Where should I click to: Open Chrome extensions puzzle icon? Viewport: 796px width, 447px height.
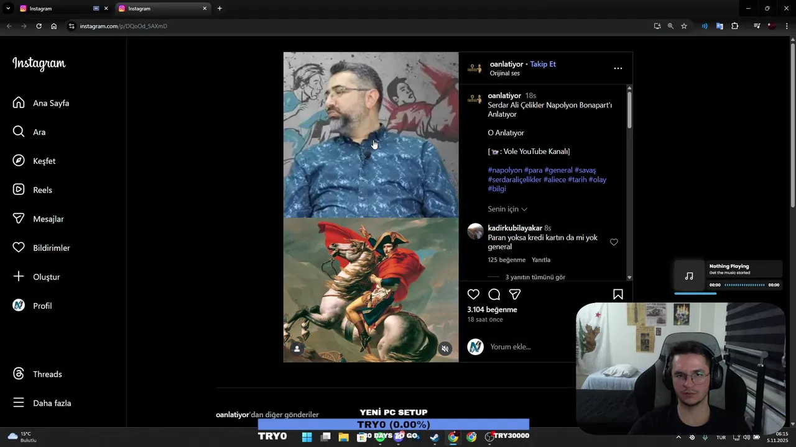pyautogui.click(x=735, y=26)
